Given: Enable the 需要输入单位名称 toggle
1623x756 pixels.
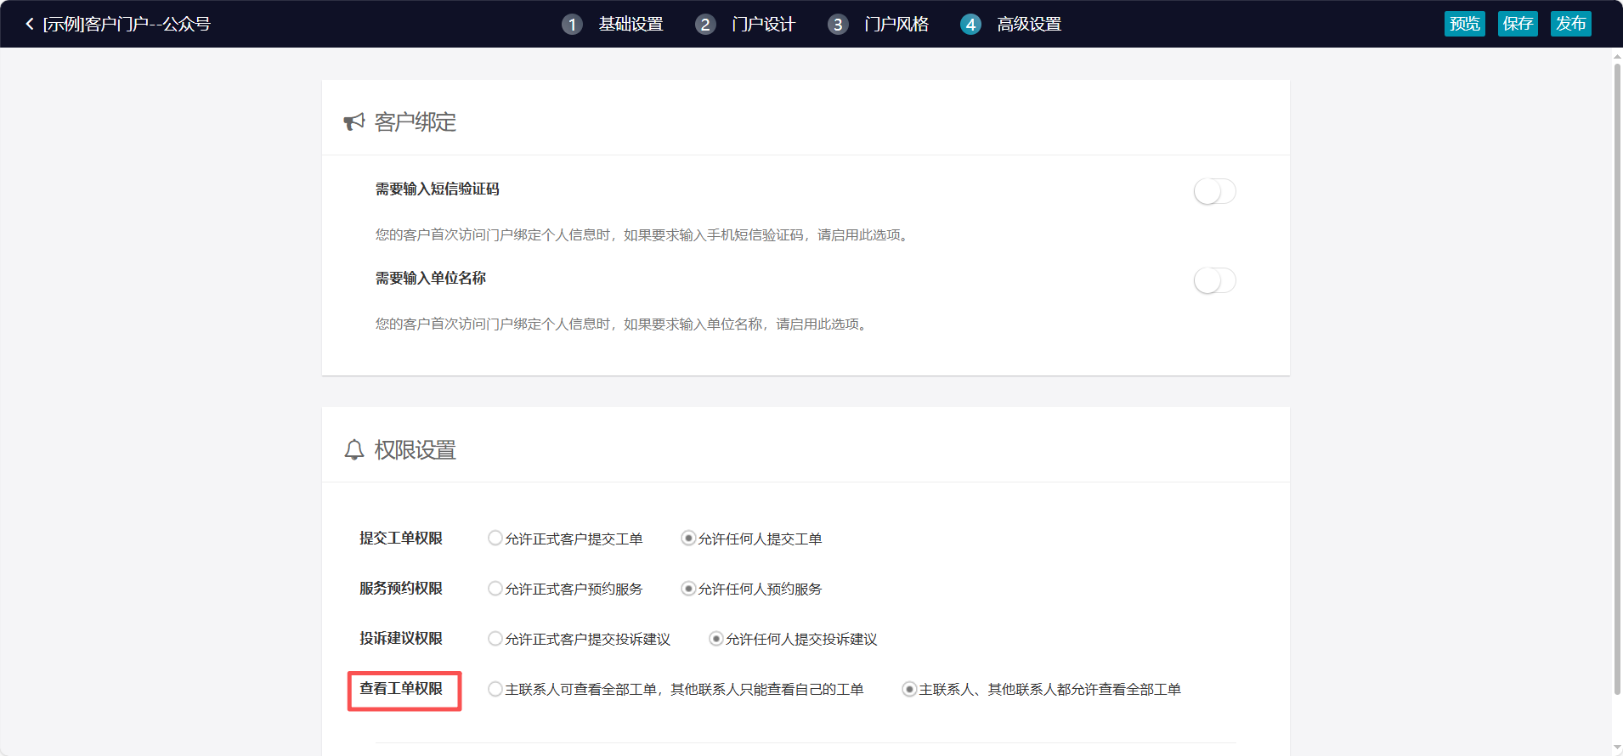Looking at the screenshot, I should [x=1214, y=280].
